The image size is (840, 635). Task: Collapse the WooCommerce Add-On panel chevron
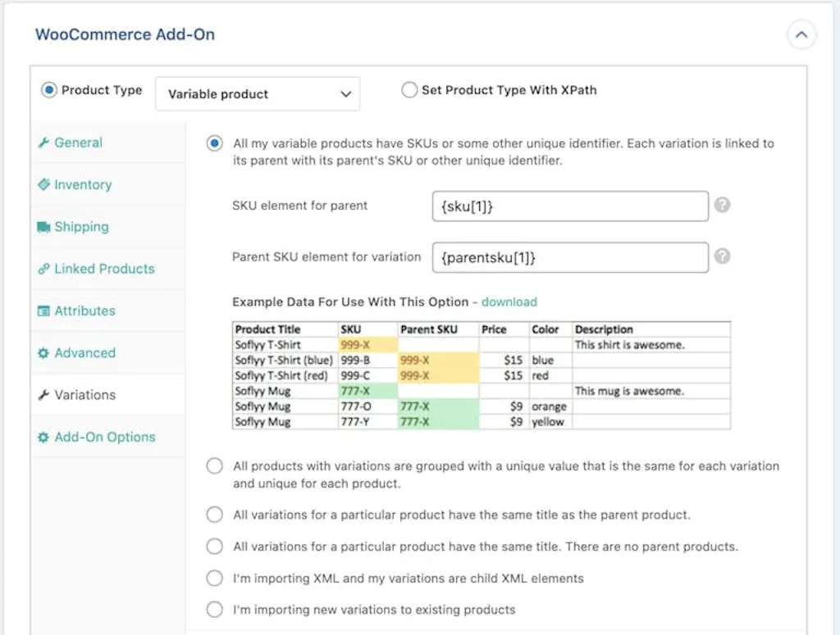[801, 34]
